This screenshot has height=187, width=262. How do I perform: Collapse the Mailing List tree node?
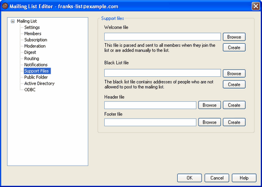coord(13,21)
